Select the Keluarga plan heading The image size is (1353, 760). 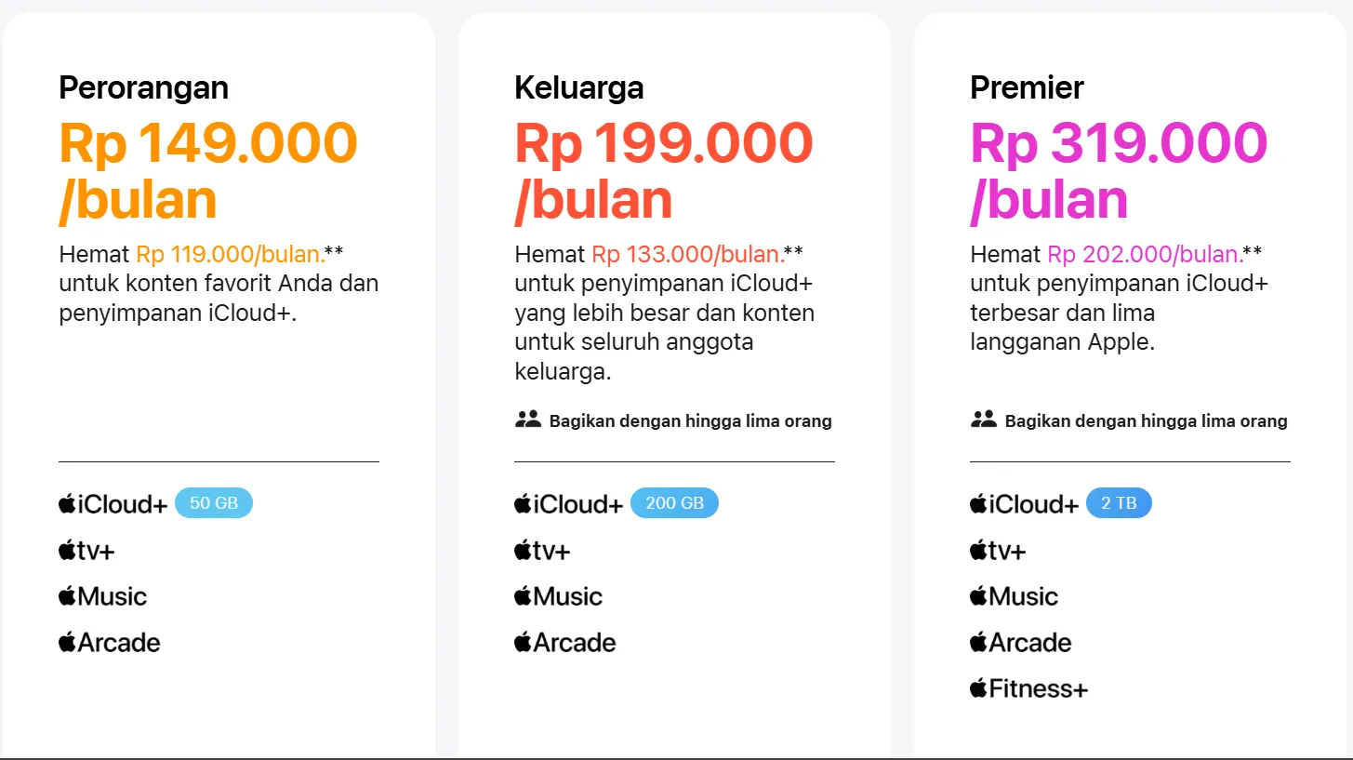pos(578,87)
